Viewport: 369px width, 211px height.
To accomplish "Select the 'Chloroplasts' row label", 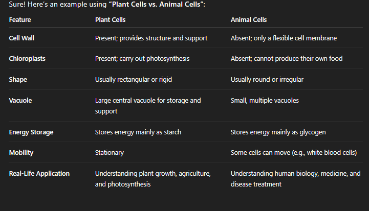I will pos(27,59).
